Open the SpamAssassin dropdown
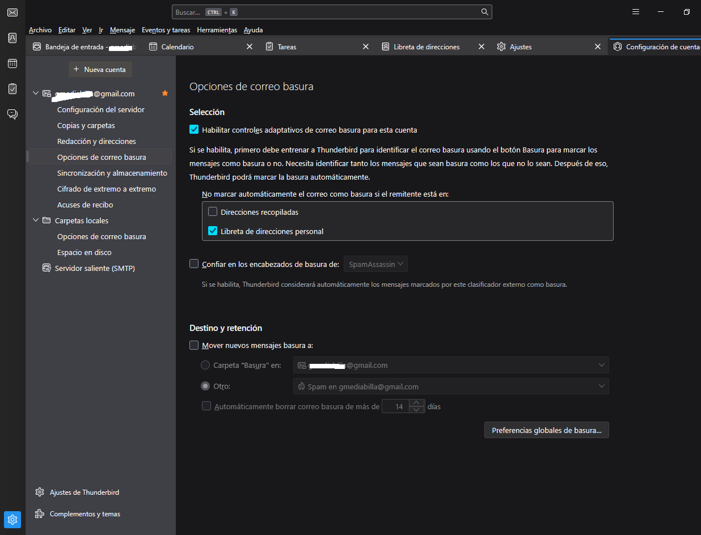701x535 pixels. 375,264
